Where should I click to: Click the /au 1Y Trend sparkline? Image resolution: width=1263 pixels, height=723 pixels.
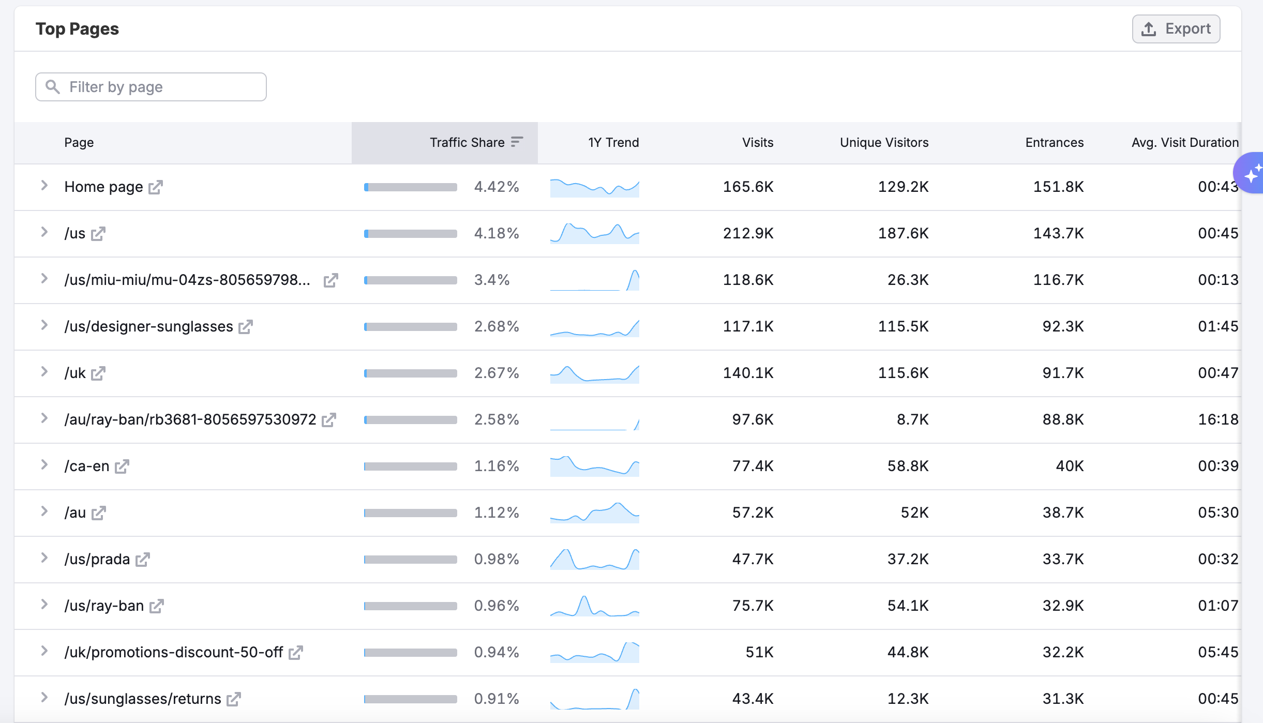point(594,513)
